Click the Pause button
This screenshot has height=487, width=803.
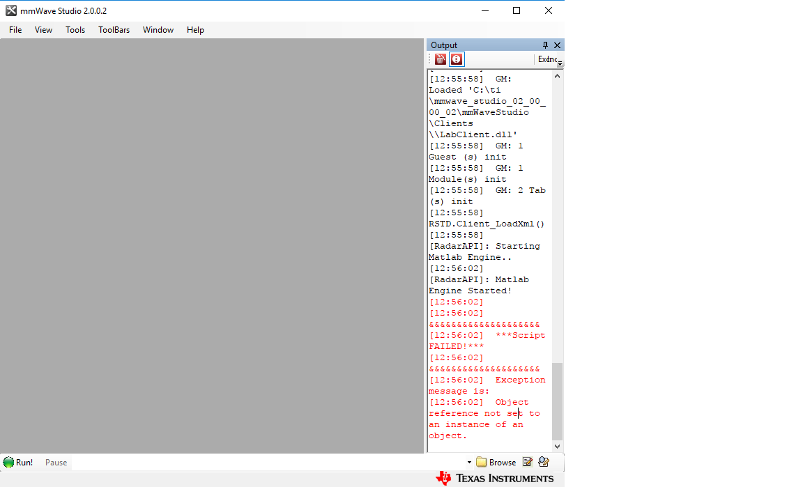click(x=56, y=463)
